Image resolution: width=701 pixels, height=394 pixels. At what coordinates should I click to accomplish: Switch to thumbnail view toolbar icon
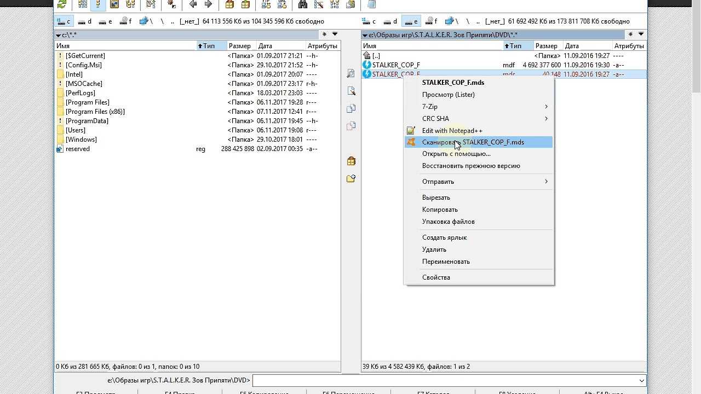coord(114,4)
